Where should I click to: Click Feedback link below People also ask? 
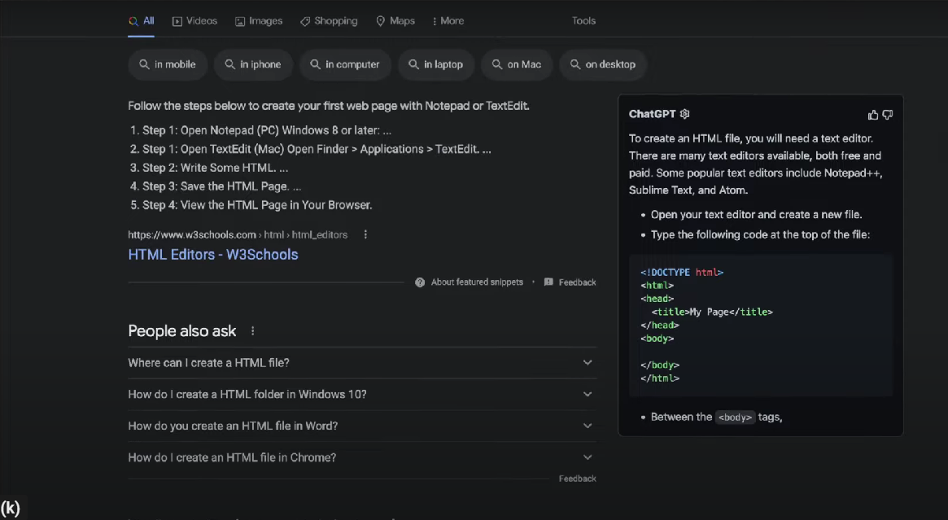coord(577,478)
